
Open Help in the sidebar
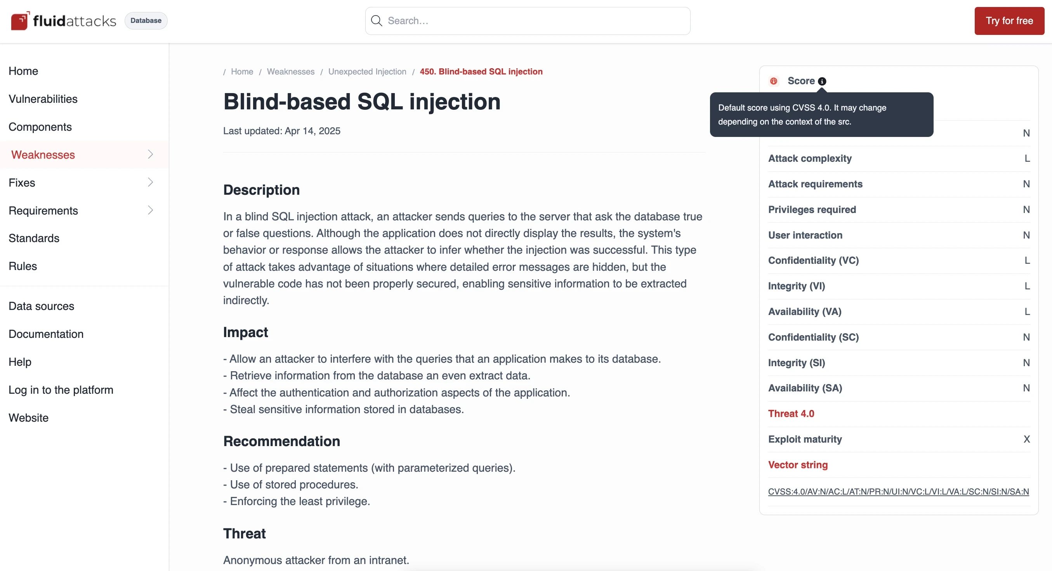point(20,362)
